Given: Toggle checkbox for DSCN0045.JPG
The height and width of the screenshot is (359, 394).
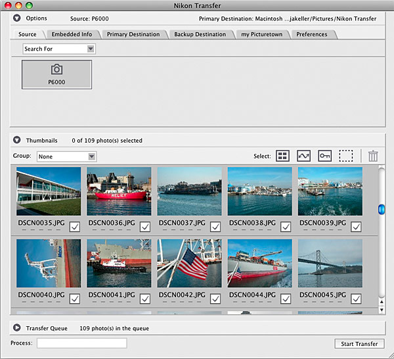Looking at the screenshot, I should point(356,299).
